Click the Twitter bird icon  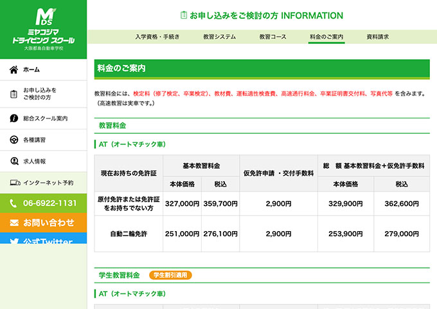pos(14,241)
